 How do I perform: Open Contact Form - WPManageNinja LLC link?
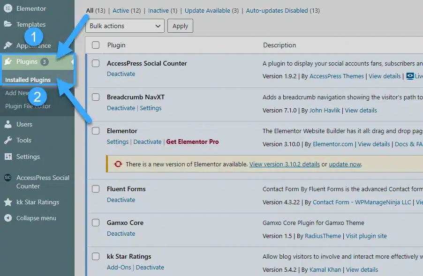(x=362, y=202)
